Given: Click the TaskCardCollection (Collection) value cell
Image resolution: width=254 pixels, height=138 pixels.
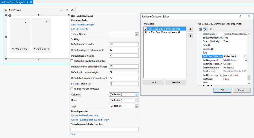Looking at the screenshot, I should click(x=233, y=56).
